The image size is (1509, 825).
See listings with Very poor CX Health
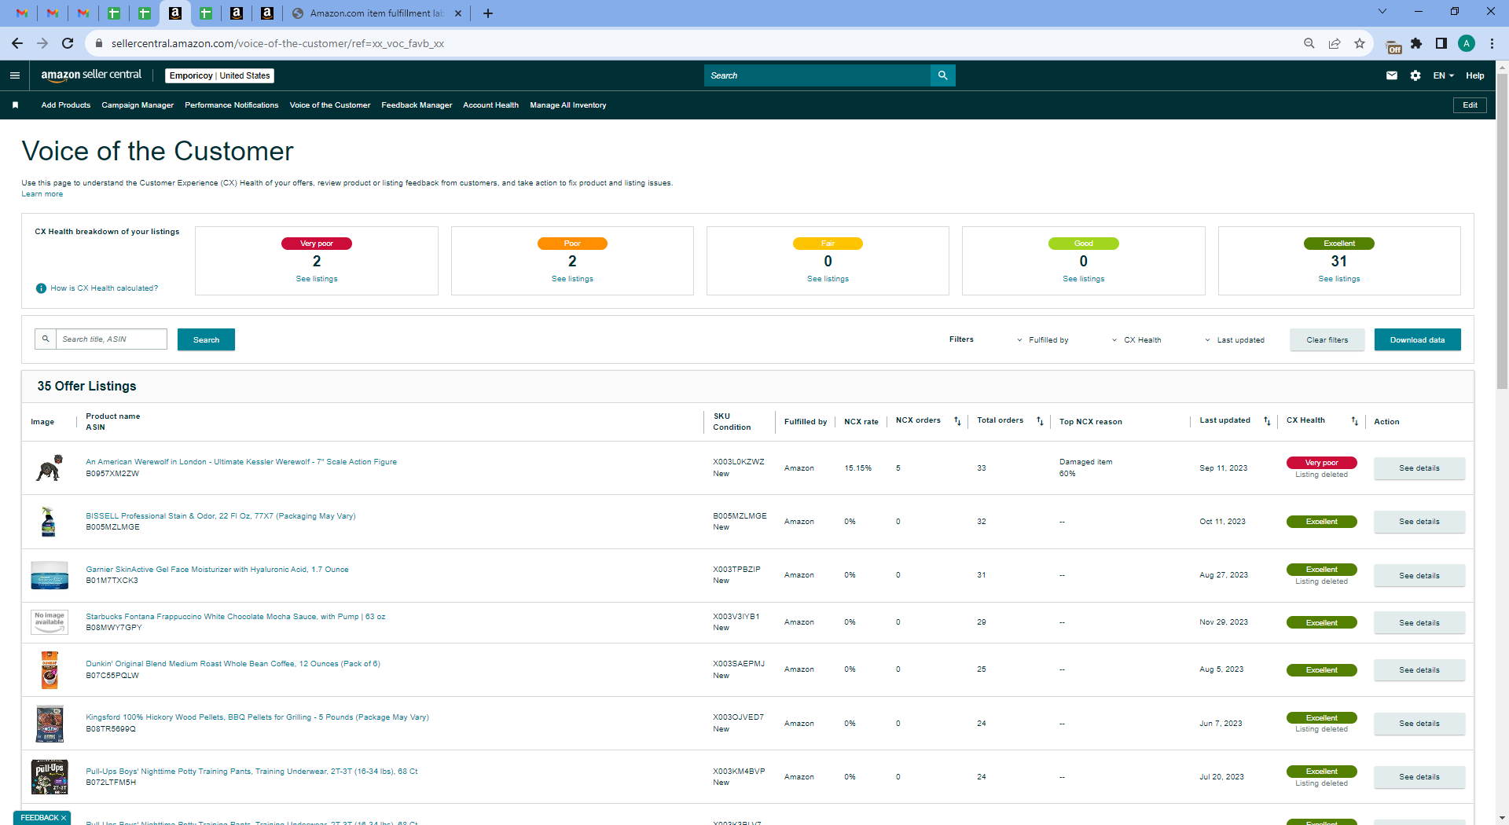click(x=317, y=279)
